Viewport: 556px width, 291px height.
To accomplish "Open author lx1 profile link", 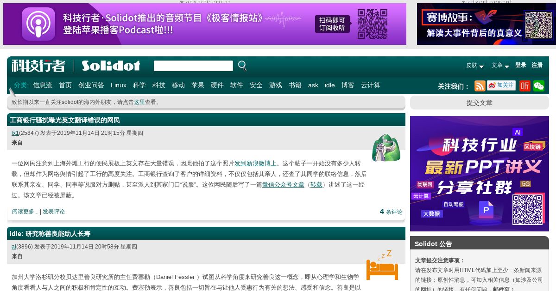I will [x=15, y=133].
